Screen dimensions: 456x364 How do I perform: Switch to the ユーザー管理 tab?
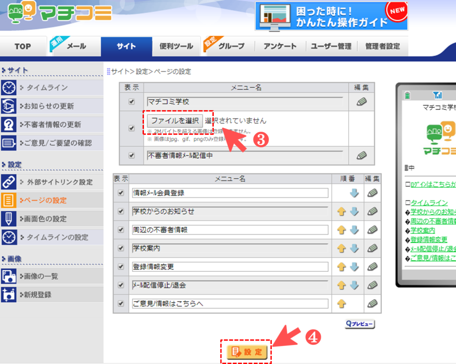(x=331, y=47)
